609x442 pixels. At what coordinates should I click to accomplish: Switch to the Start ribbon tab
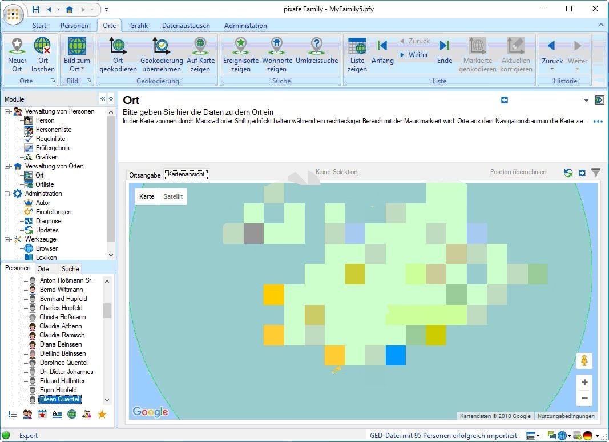[39, 26]
